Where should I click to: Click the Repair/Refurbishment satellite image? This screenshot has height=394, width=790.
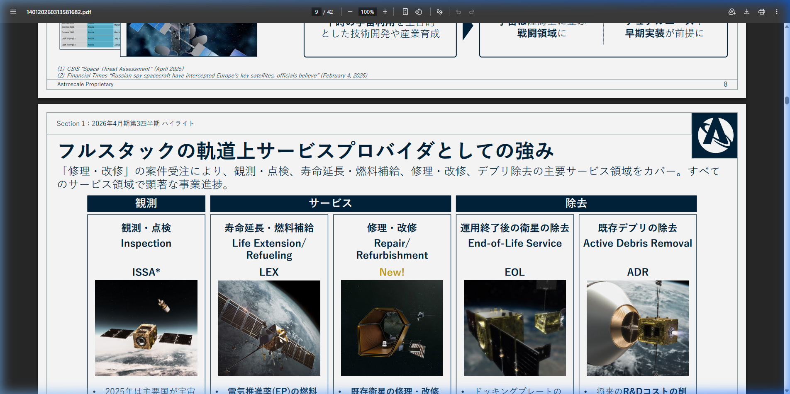tap(392, 328)
